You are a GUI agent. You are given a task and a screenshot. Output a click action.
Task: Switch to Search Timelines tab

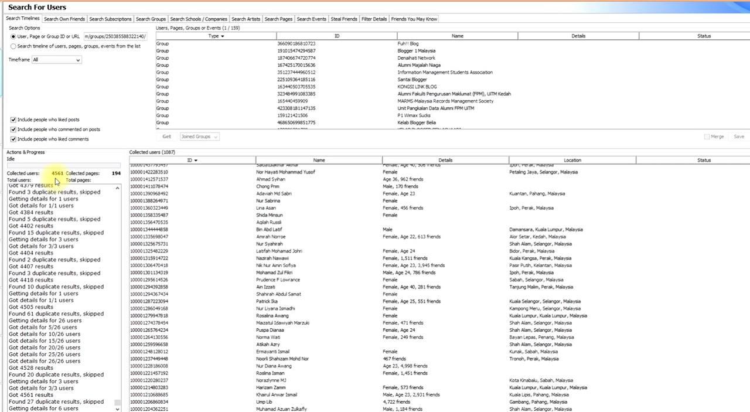(23, 19)
